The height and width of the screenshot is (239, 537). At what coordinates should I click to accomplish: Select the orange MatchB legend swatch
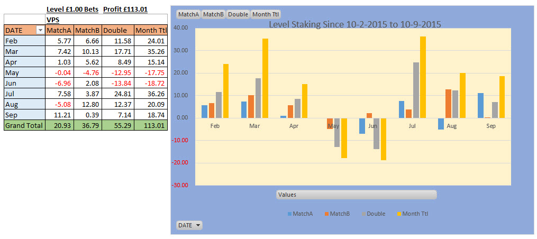click(327, 214)
